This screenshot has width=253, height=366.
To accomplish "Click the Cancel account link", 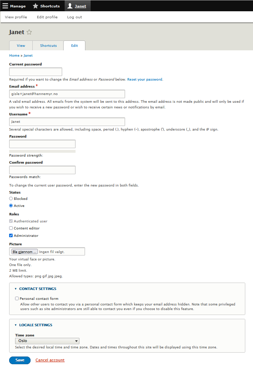I will (x=50, y=360).
